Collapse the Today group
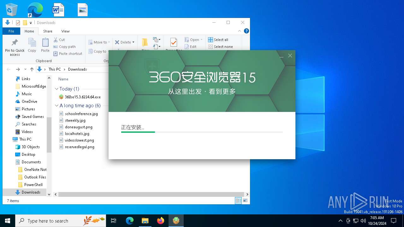 pyautogui.click(x=57, y=89)
